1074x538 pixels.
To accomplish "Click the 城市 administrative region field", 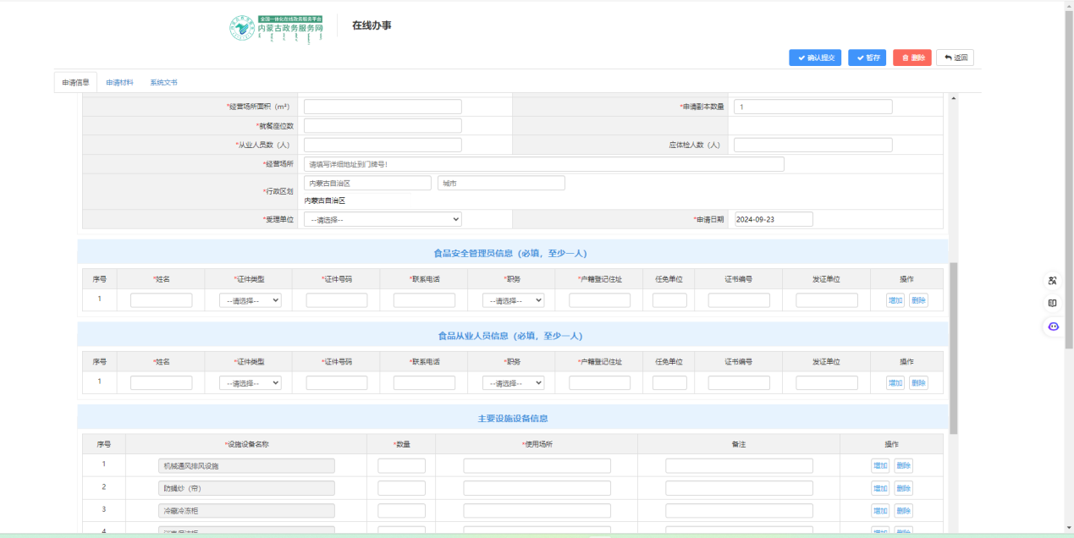I will tap(501, 183).
